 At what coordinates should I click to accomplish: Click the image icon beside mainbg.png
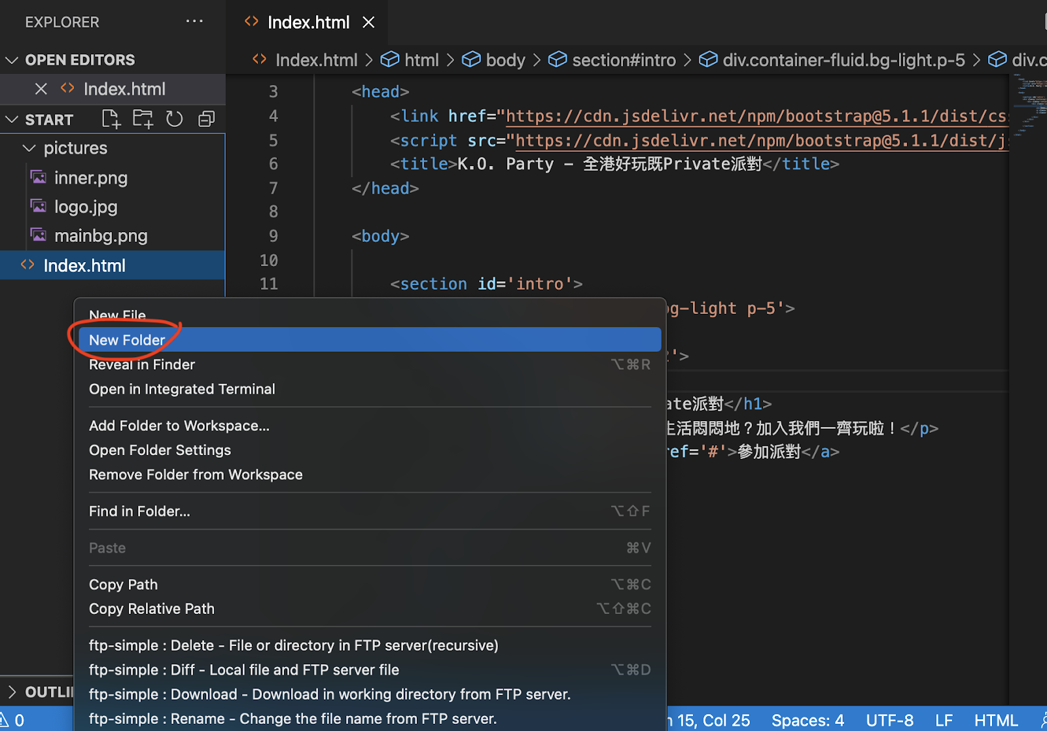39,235
